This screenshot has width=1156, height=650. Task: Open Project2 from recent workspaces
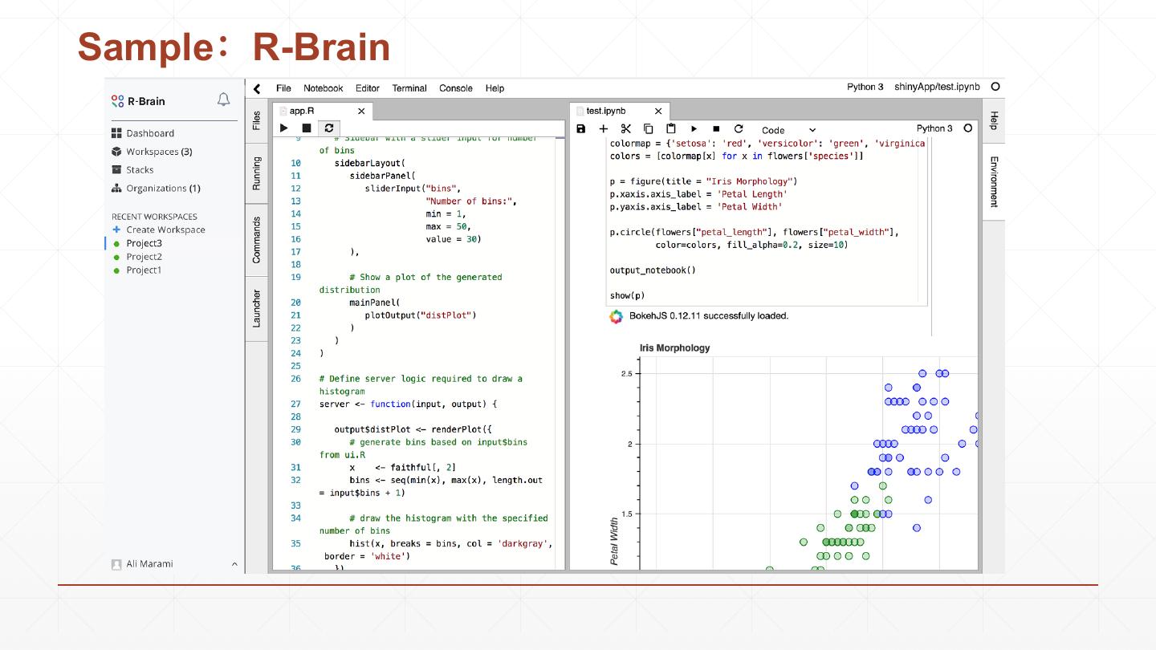tap(144, 257)
